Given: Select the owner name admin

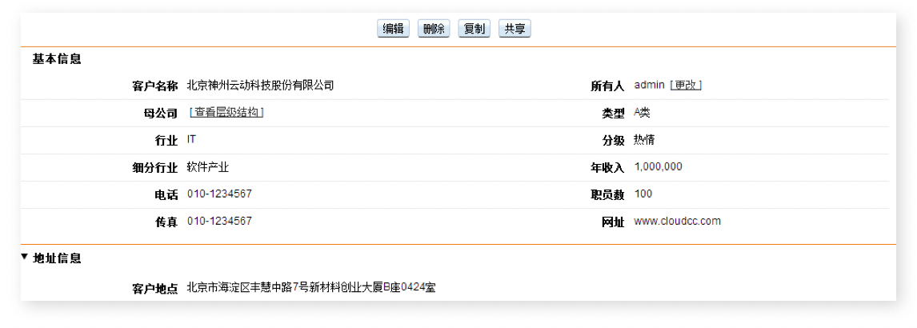Looking at the screenshot, I should [649, 86].
